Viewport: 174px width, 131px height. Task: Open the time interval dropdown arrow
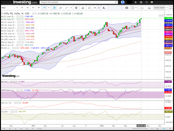click(x=49, y=8)
